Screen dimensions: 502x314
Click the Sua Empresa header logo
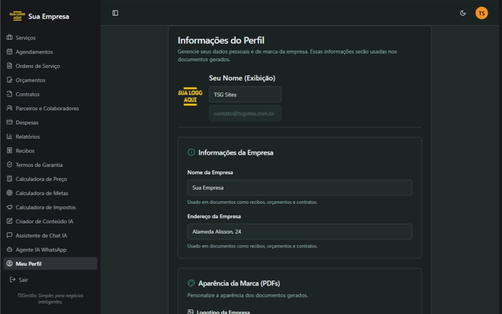pyautogui.click(x=17, y=16)
